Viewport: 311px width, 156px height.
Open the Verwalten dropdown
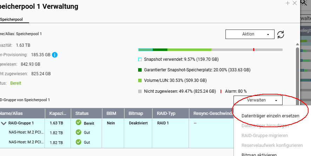click(x=258, y=100)
